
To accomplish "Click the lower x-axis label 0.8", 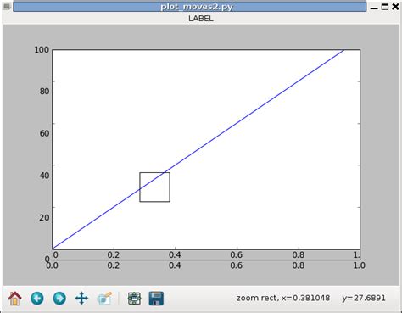I will 299,265.
